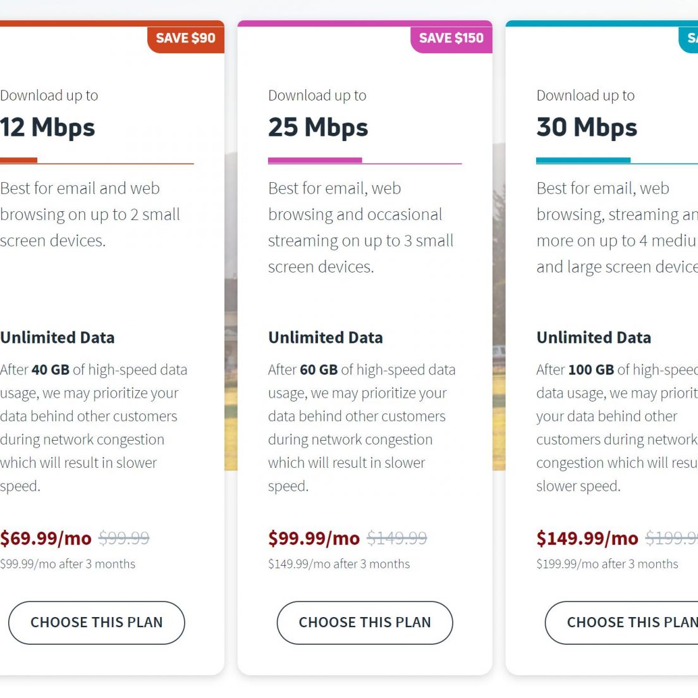The image size is (698, 698).
Task: Click the $99.99/mo red price
Action: 314,539
